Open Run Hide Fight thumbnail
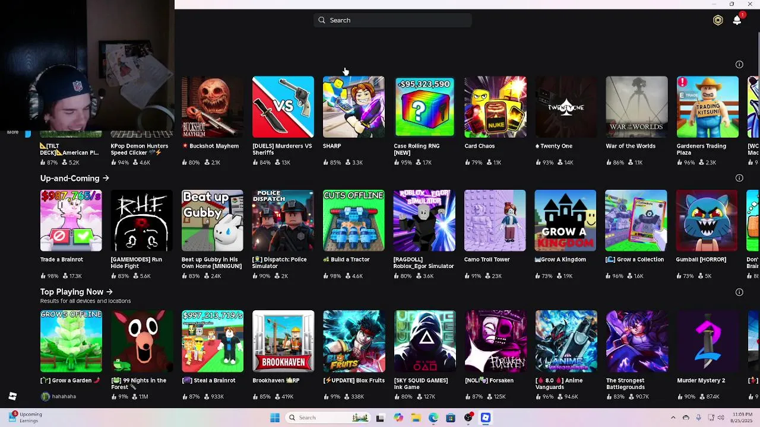The image size is (760, 427). click(141, 221)
